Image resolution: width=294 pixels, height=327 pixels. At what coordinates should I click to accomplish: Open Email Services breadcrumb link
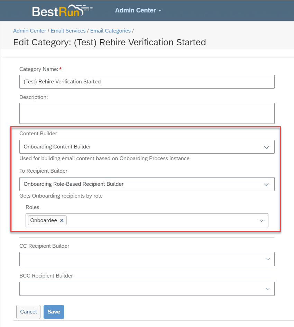(x=68, y=31)
